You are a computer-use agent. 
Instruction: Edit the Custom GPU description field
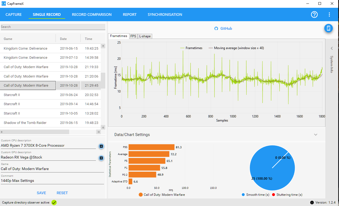coord(48,157)
